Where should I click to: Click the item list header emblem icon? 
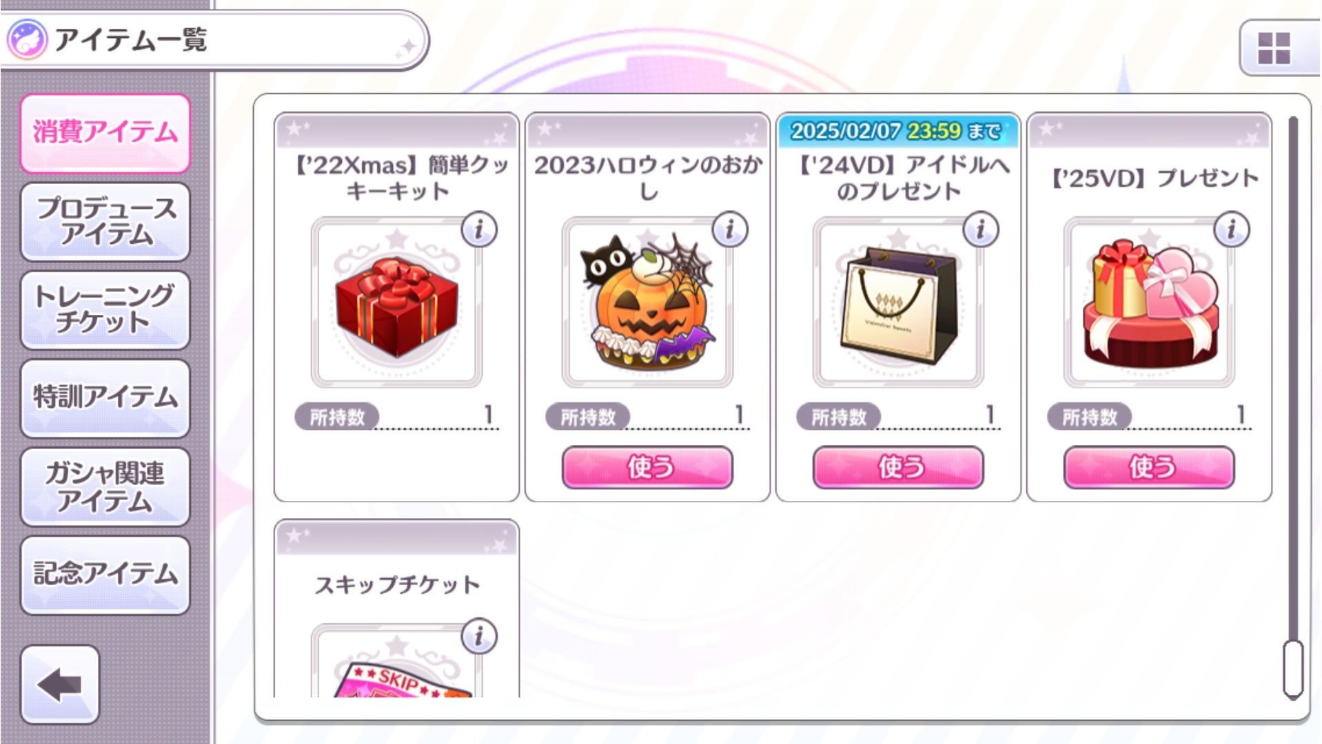pos(28,39)
